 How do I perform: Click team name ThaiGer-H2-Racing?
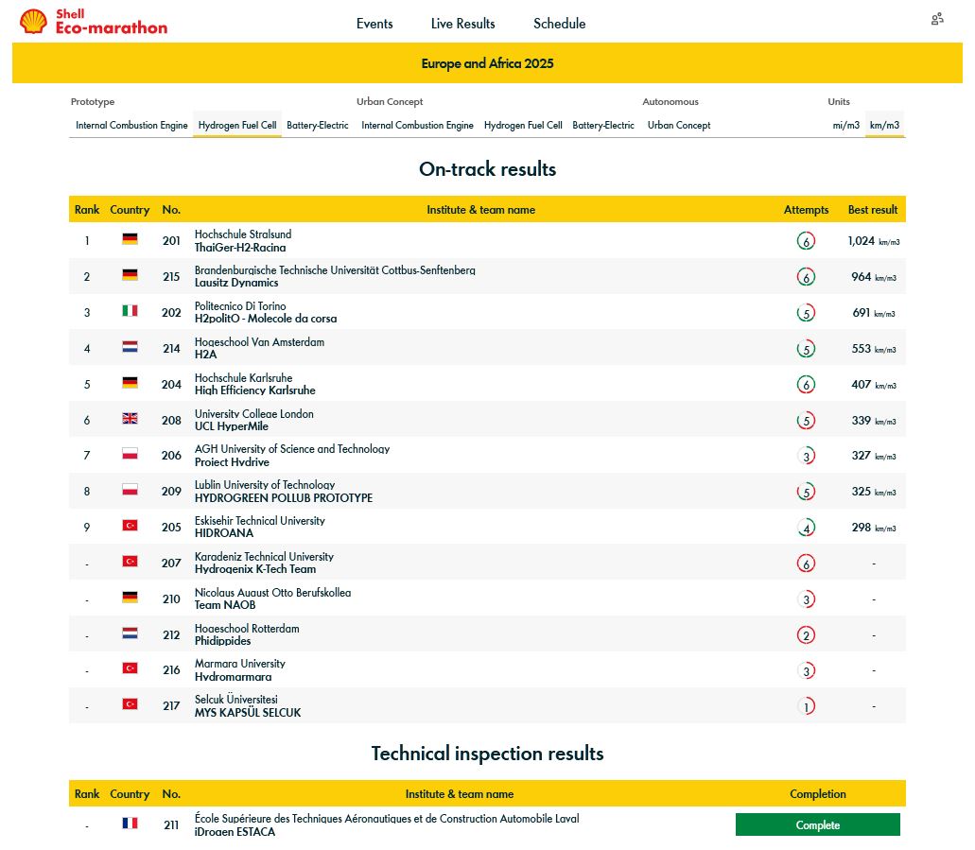[x=240, y=248]
